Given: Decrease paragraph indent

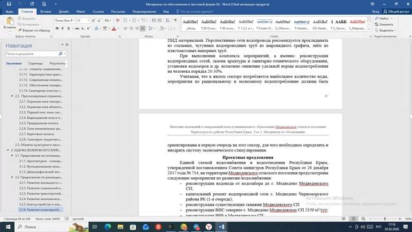Looking at the screenshot, I should [154, 20].
